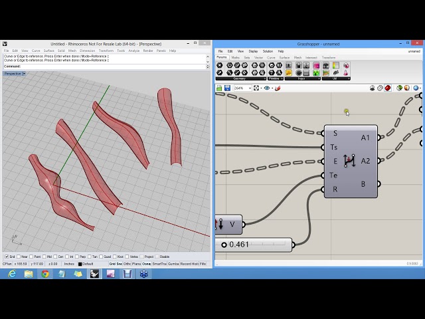Image resolution: width=425 pixels, height=319 pixels.
Task: Switch to Rhino via taskbar icon
Action: (94, 274)
